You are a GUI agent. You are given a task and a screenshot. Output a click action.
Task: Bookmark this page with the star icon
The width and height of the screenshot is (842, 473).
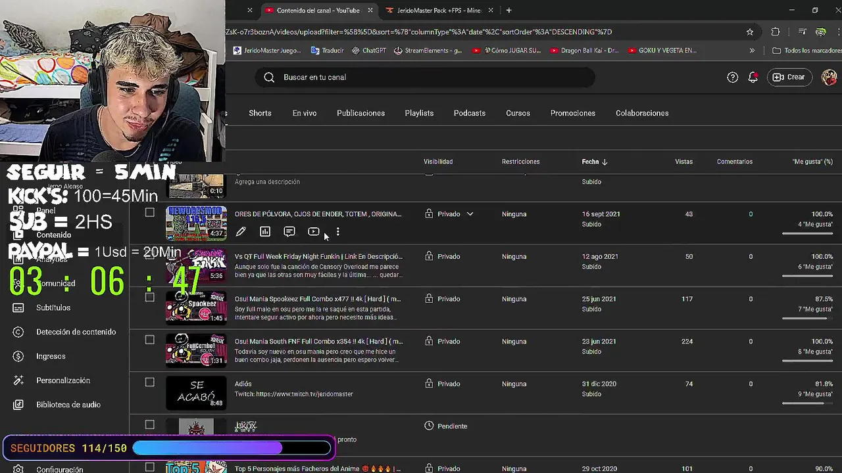[750, 32]
